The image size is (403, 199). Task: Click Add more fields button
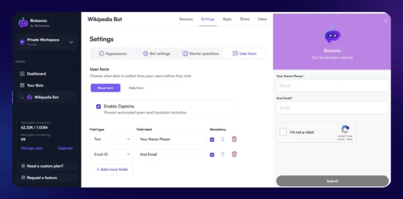tap(112, 170)
